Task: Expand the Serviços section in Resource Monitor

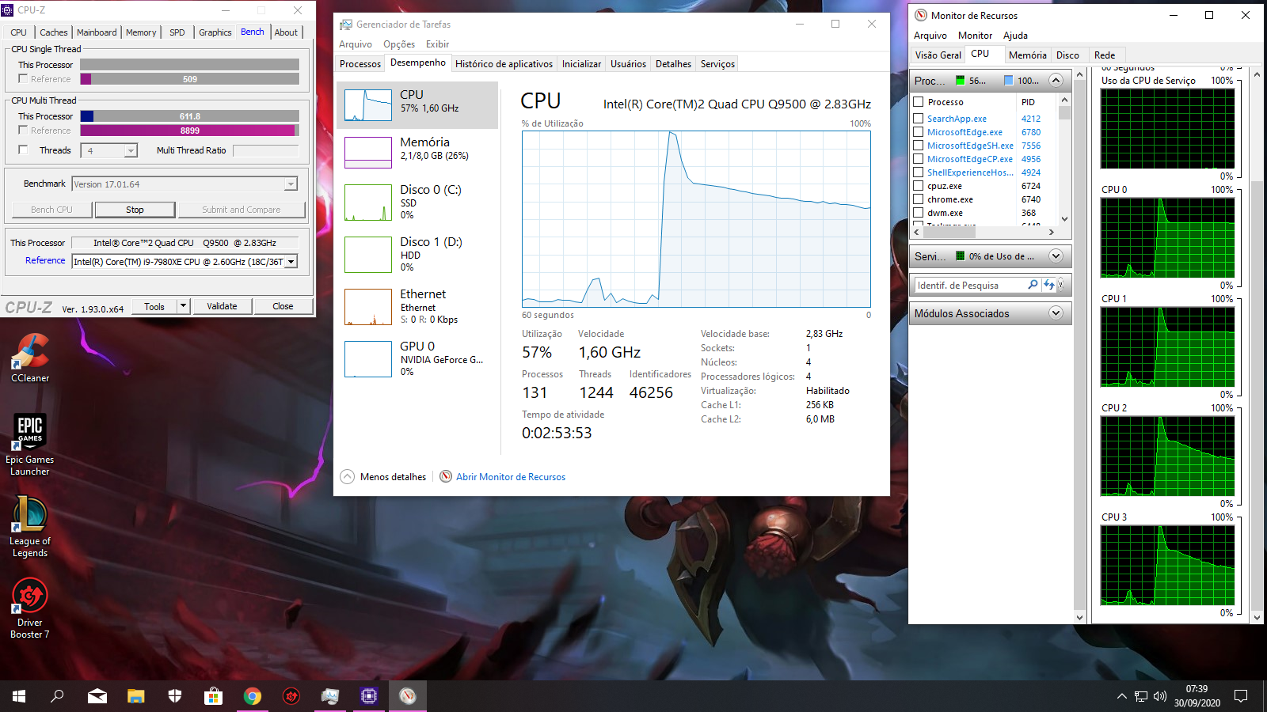Action: (x=1056, y=256)
